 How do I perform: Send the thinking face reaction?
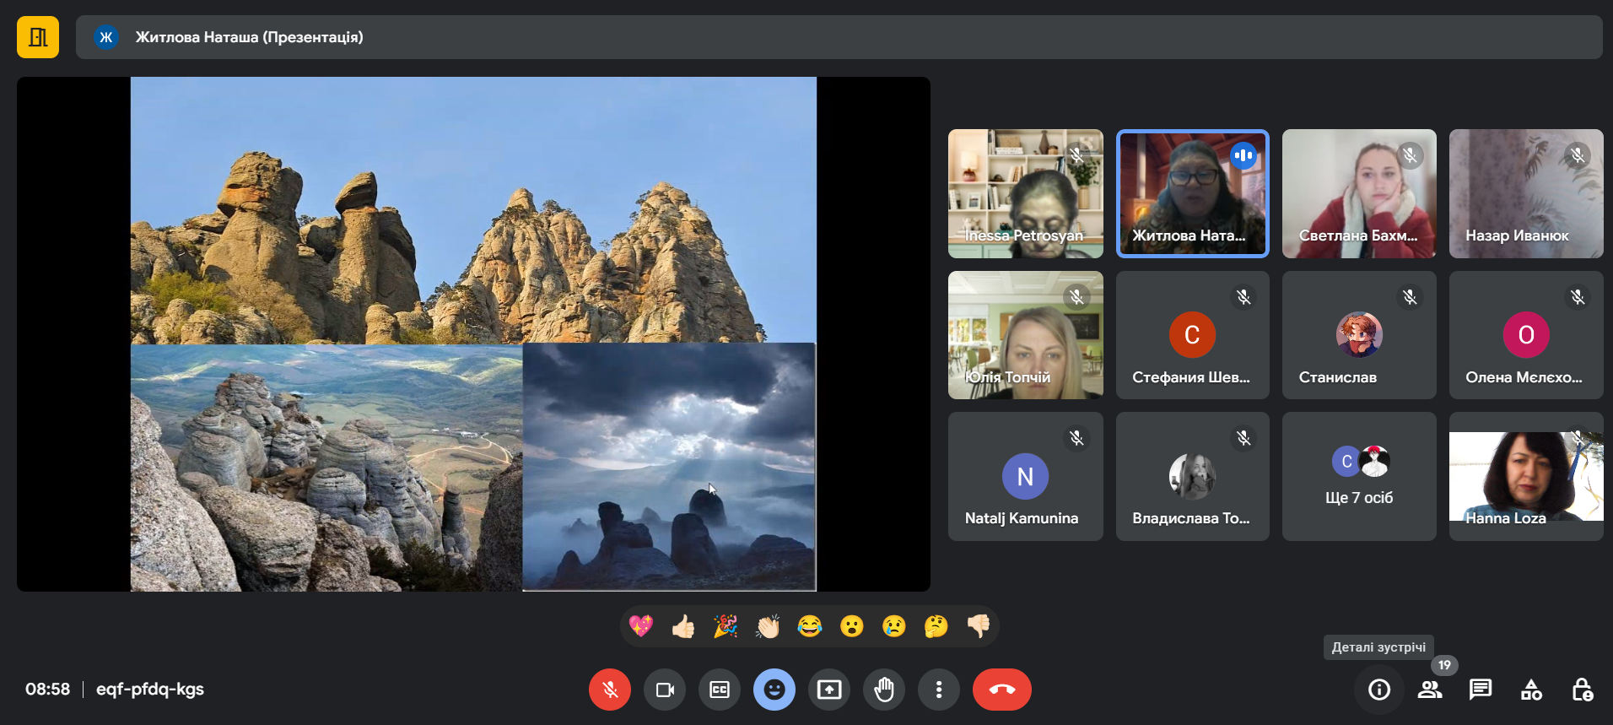point(936,626)
